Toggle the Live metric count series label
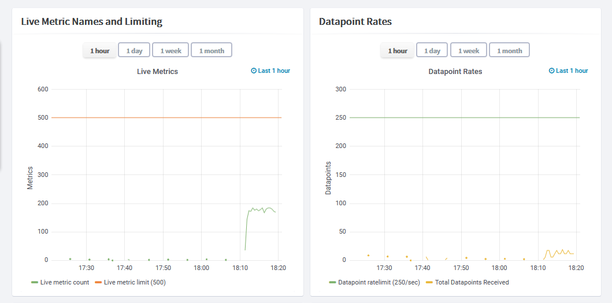Image resolution: width=612 pixels, height=303 pixels. [65, 282]
